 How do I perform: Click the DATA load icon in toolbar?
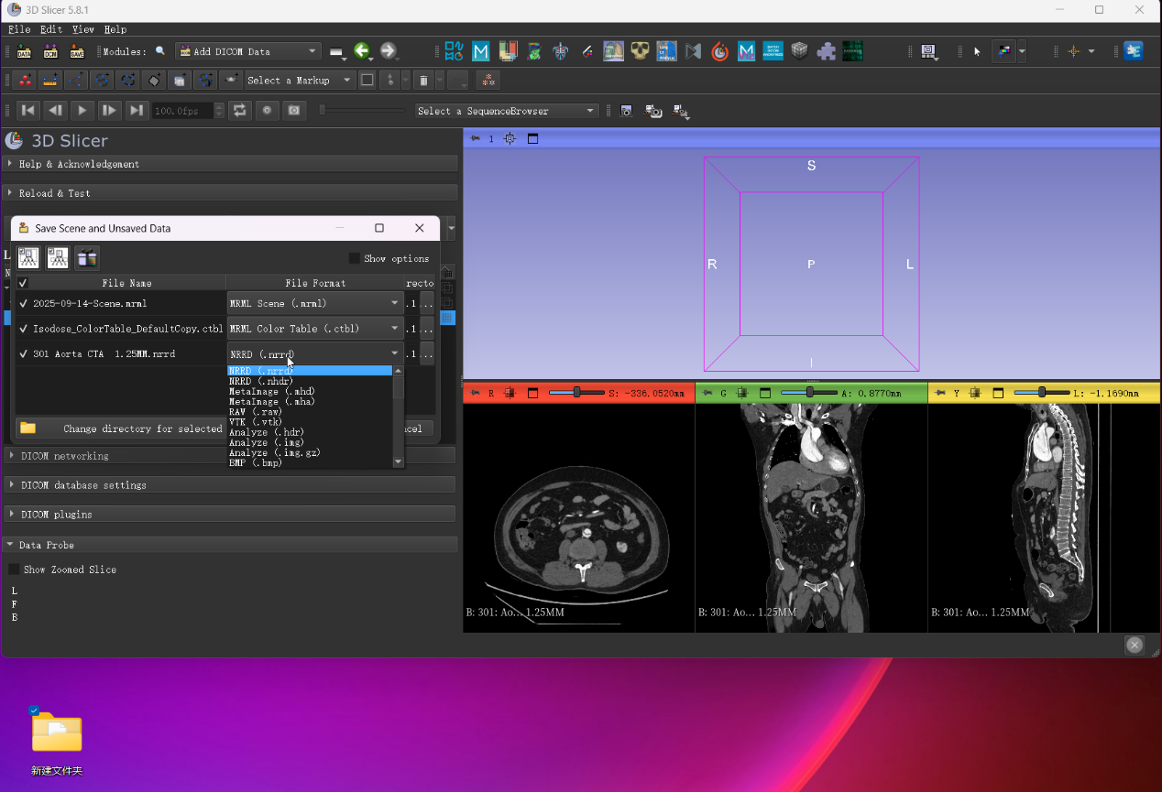tap(24, 51)
